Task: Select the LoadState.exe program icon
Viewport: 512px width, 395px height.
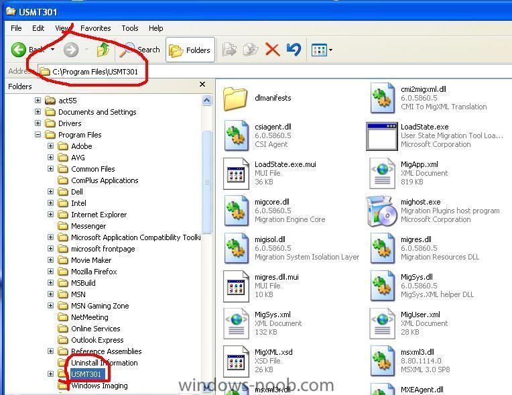Action: [382, 136]
